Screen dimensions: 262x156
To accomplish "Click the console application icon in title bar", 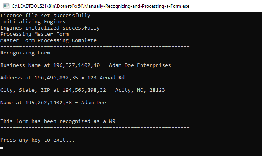I will [x=5, y=6].
